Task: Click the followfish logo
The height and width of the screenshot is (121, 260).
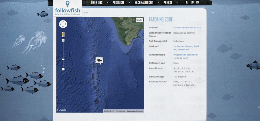Action: point(68,8)
